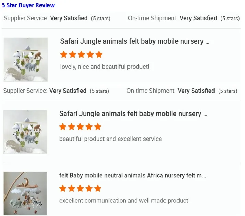Click the "5 Star Buyer Review" heading
The height and width of the screenshot is (216, 245).
coord(28,5)
